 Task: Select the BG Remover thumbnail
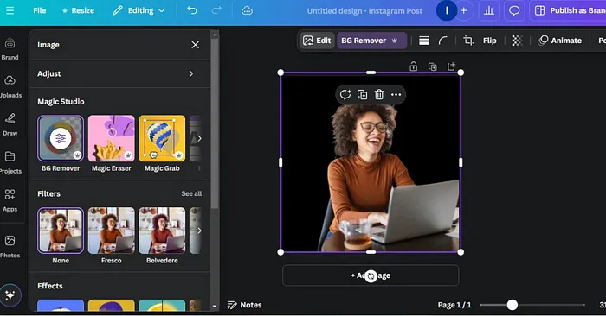point(61,138)
